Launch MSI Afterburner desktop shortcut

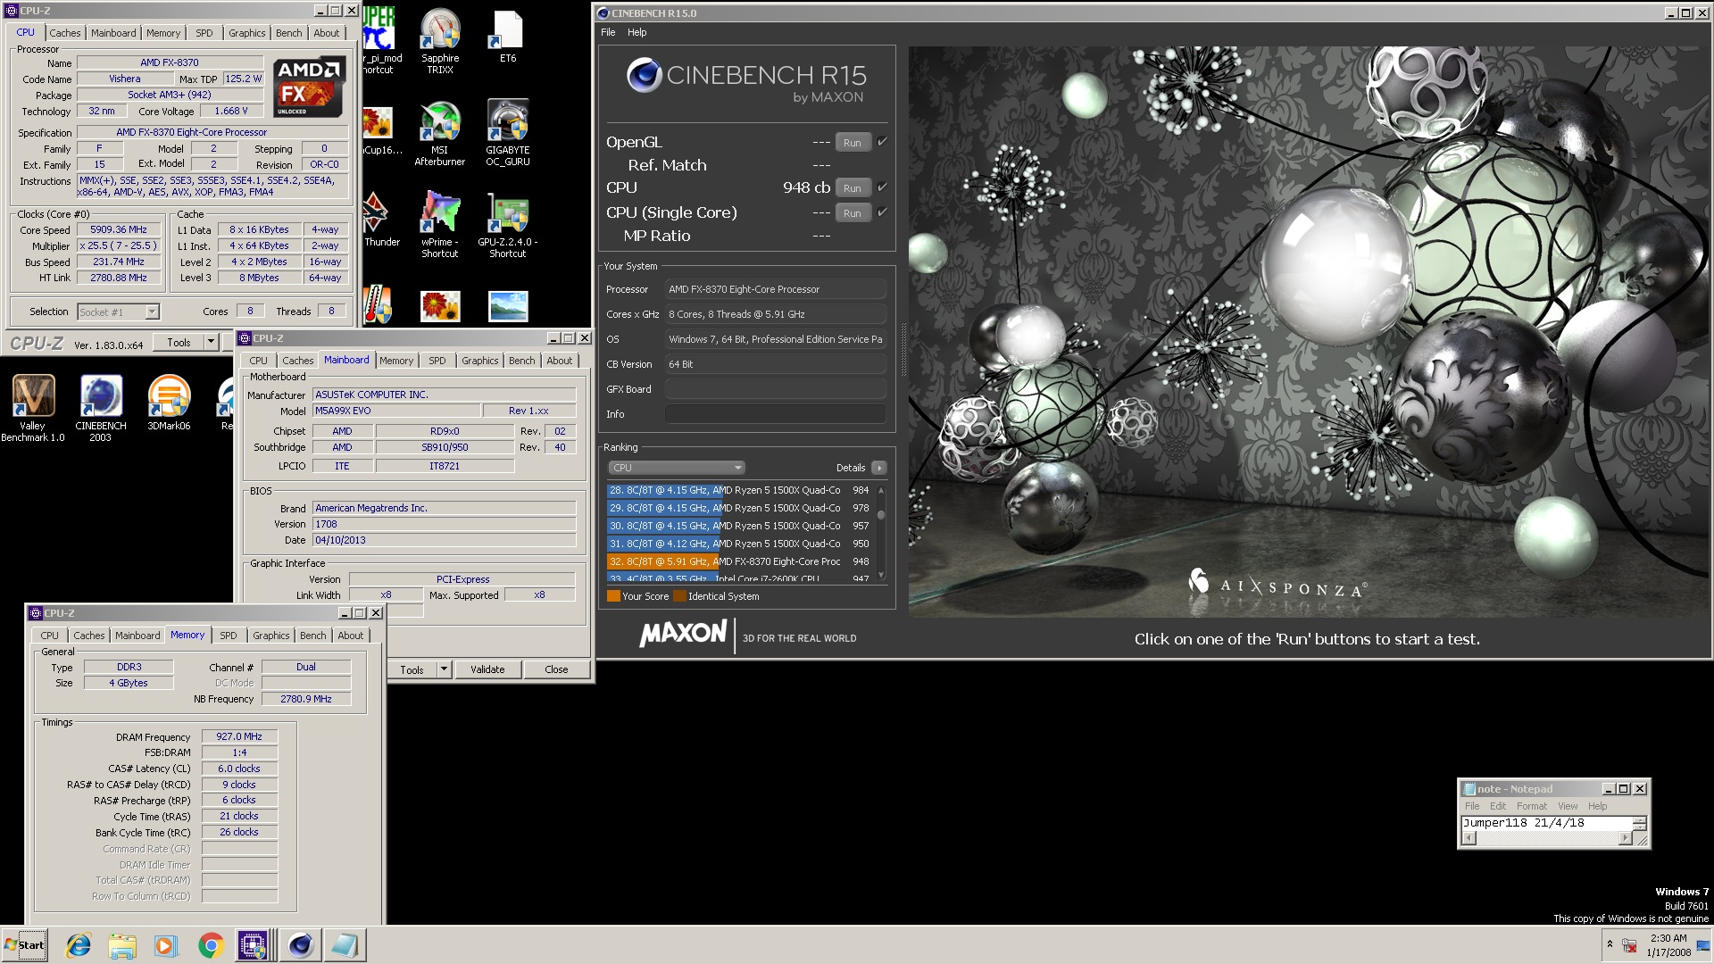[440, 133]
